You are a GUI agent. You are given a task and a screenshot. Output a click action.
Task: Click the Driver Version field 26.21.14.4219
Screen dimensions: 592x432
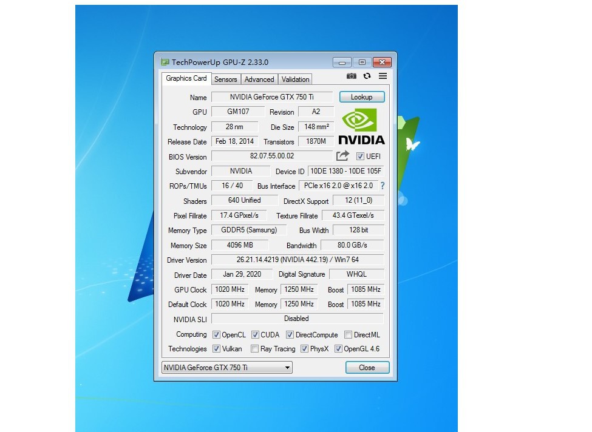298,260
